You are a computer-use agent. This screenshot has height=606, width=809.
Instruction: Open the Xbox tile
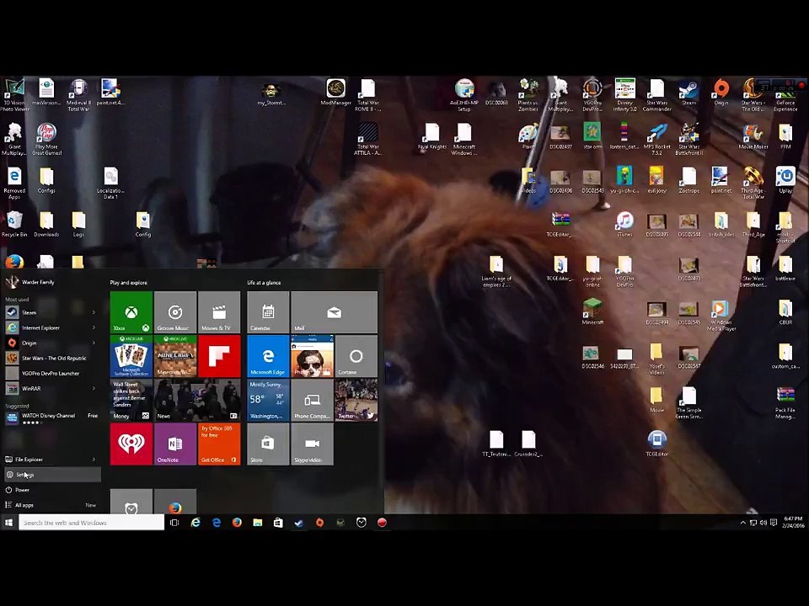(131, 311)
